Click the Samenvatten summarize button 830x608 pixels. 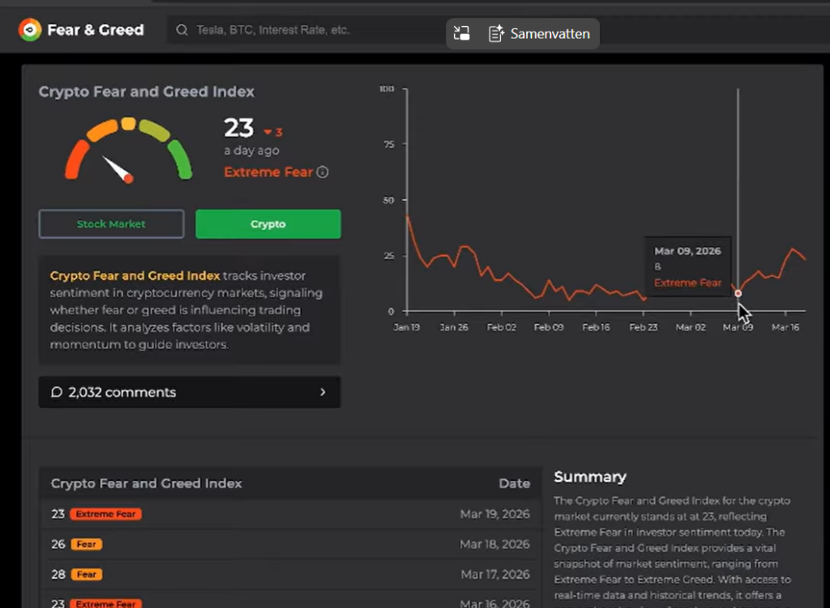pyautogui.click(x=539, y=33)
